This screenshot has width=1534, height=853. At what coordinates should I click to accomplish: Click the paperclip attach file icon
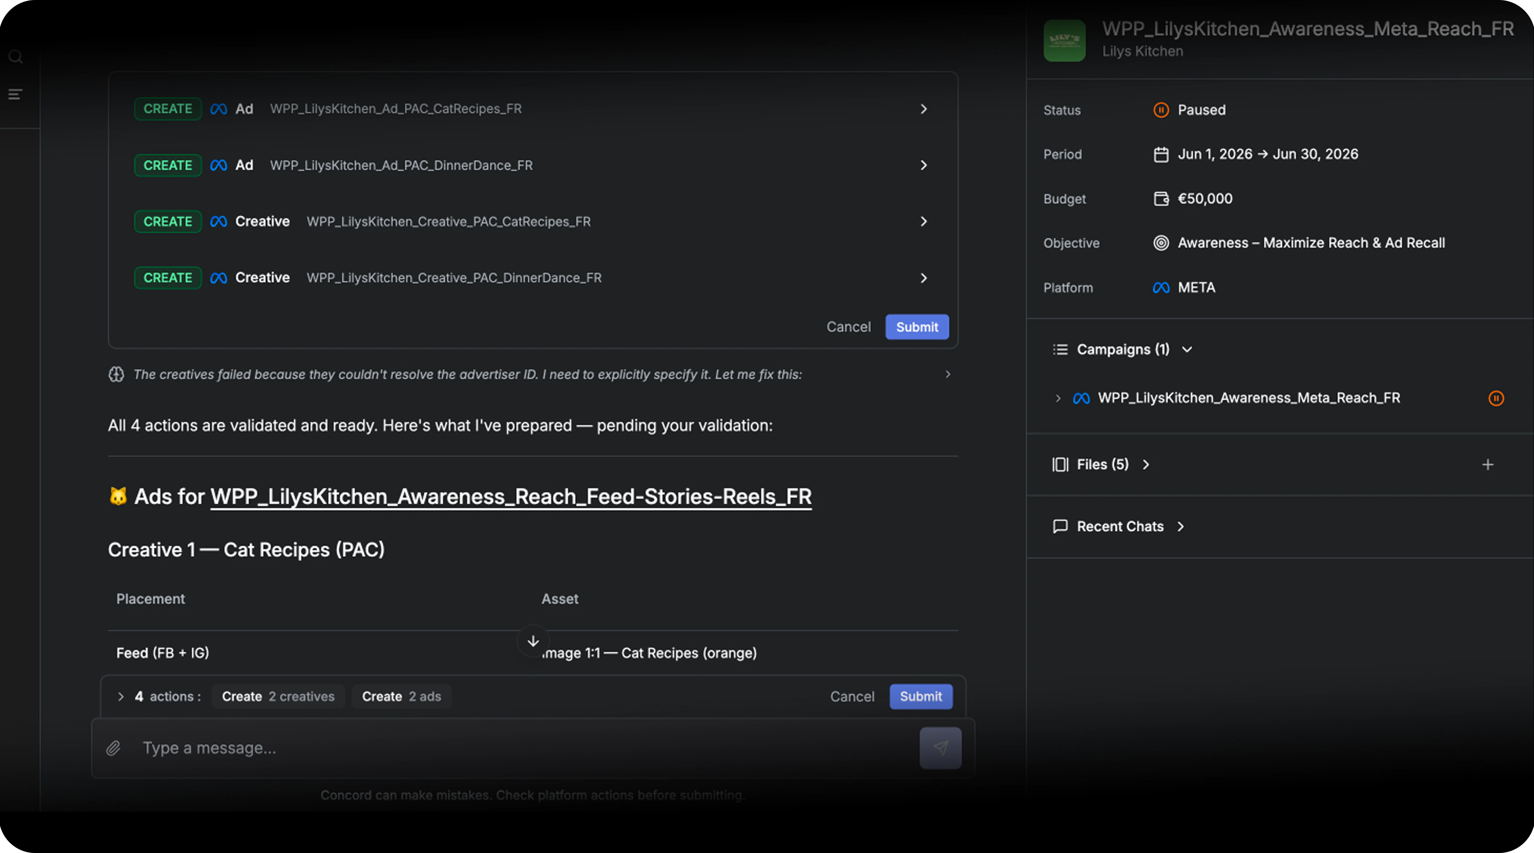[113, 748]
